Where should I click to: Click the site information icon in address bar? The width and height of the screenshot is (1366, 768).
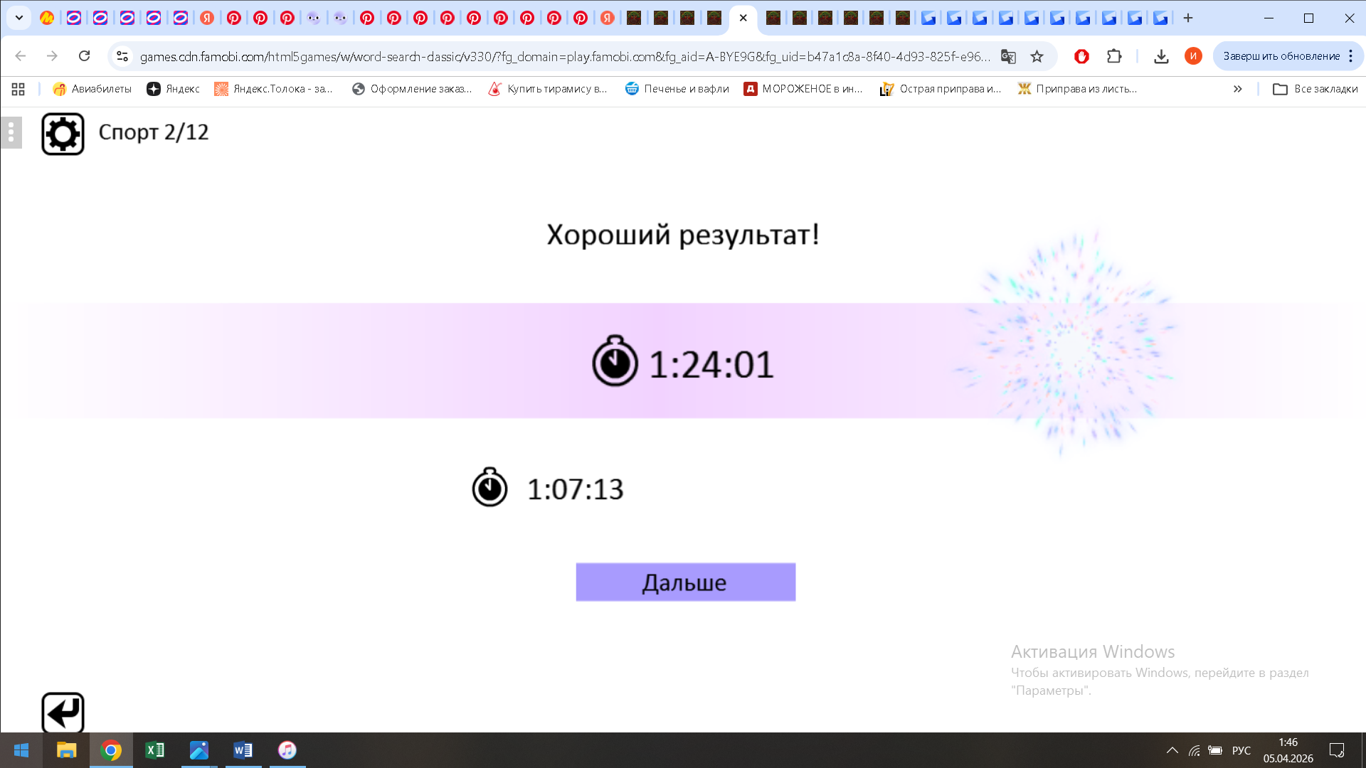[x=122, y=56]
